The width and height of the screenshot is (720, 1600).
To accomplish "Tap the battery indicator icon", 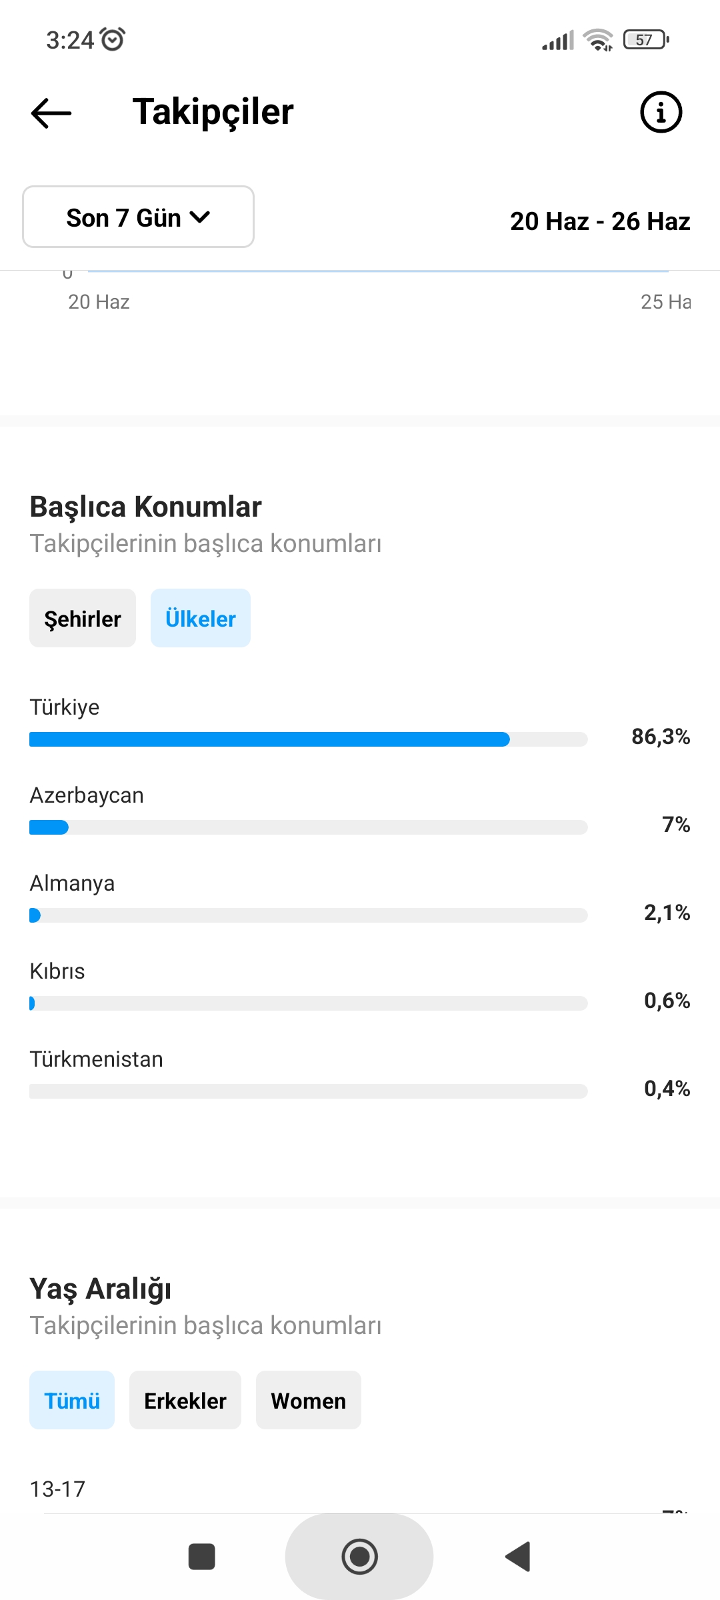I will (x=646, y=40).
